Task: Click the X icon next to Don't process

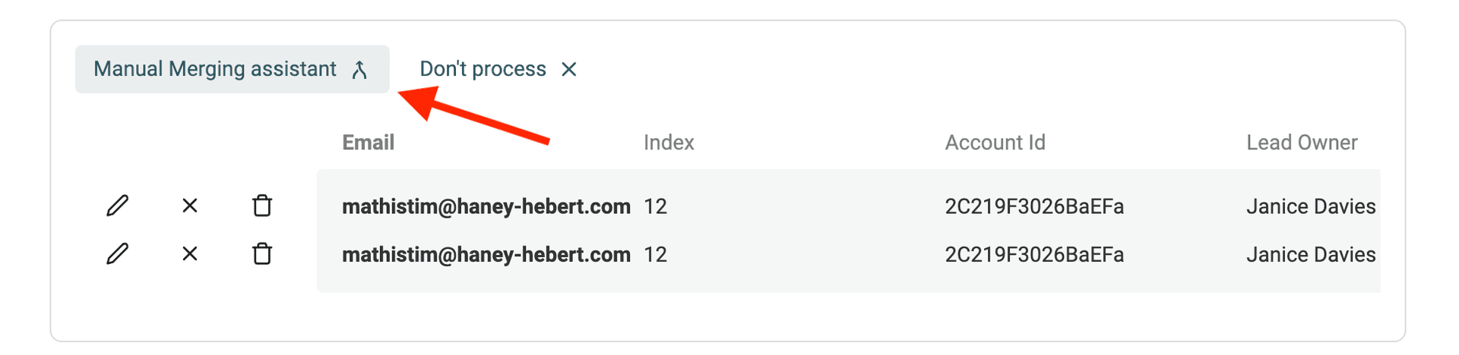Action: pos(568,70)
